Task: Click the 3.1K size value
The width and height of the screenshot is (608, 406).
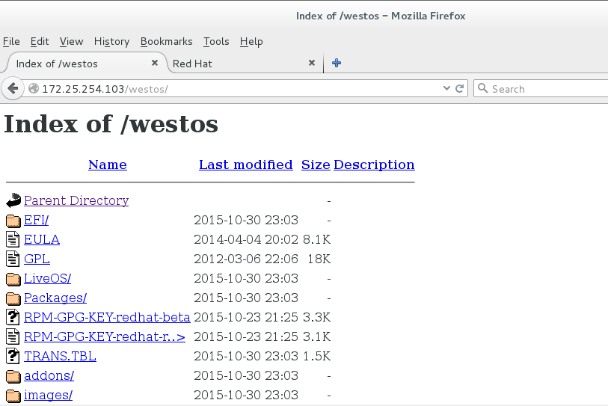Action: point(316,336)
